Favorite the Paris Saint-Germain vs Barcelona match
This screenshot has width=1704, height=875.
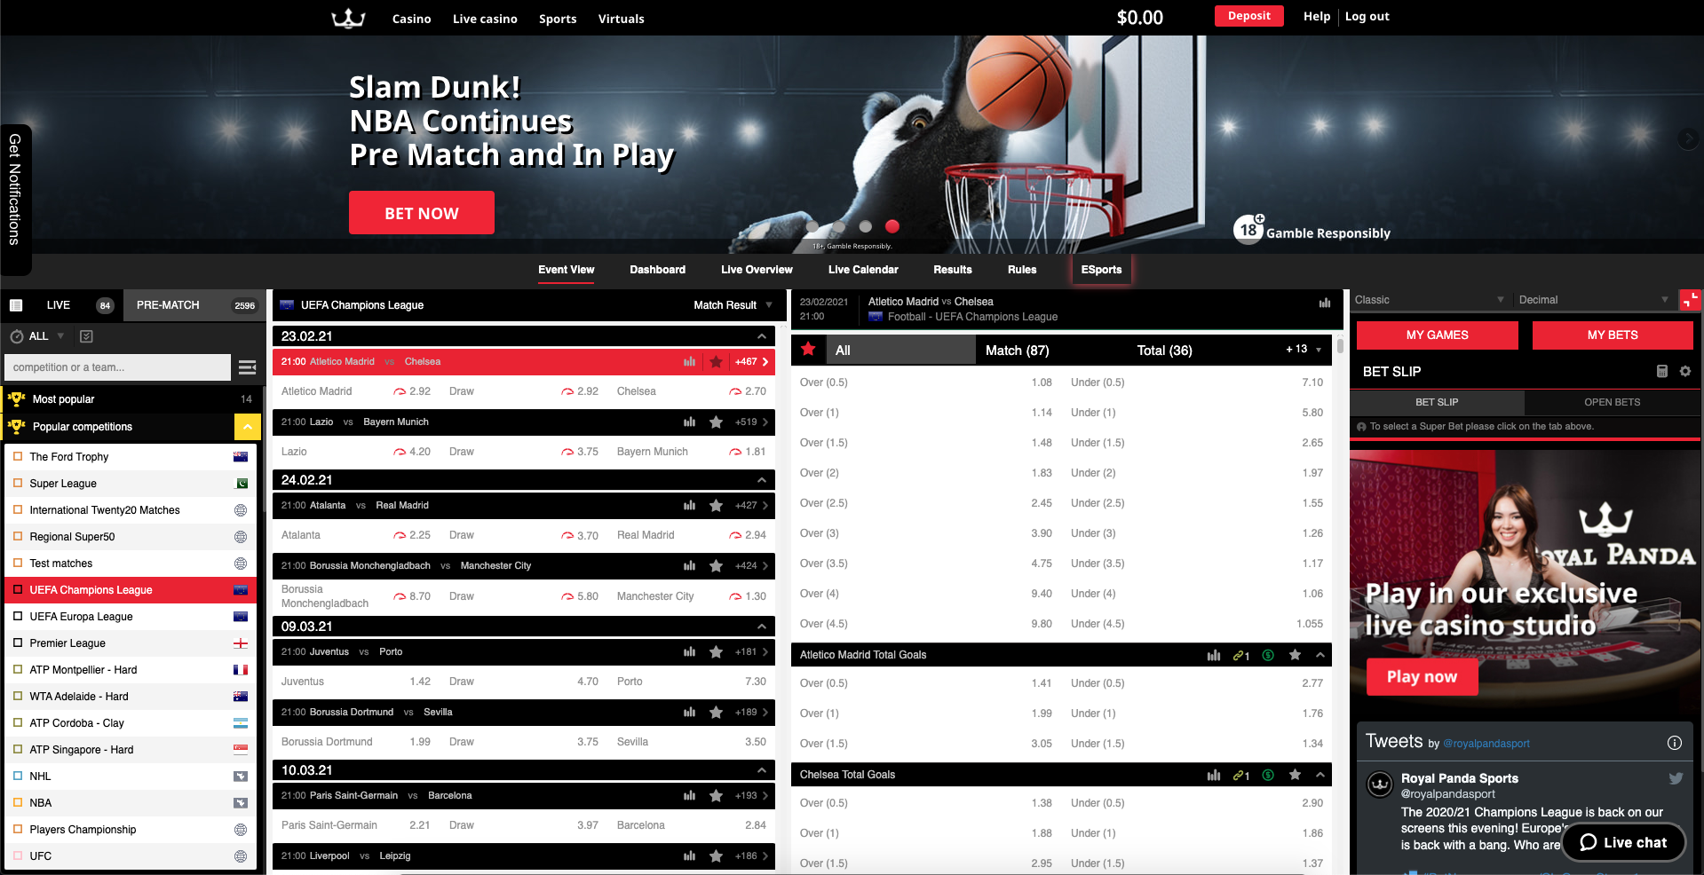coord(716,796)
